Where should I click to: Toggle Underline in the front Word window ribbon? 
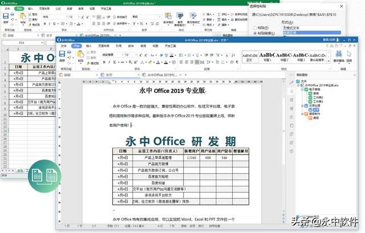114,62
